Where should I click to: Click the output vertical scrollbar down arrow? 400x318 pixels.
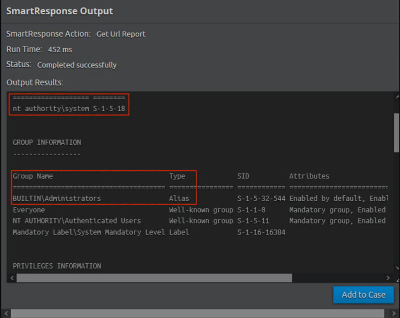[x=396, y=268]
